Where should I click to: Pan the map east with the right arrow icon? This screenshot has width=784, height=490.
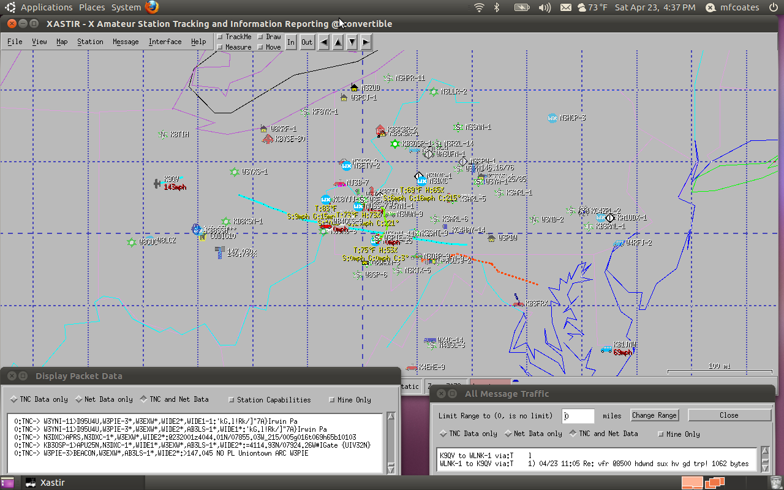365,42
